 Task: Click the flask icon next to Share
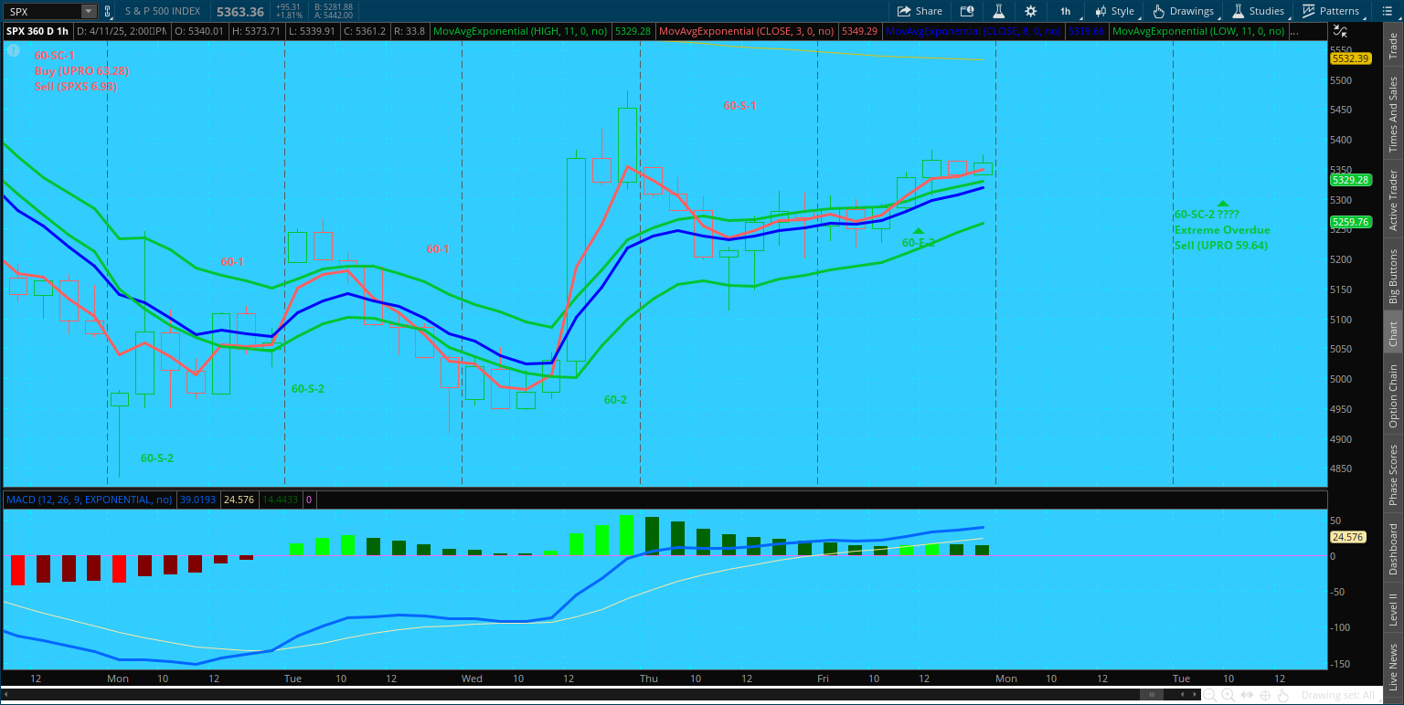pyautogui.click(x=999, y=11)
